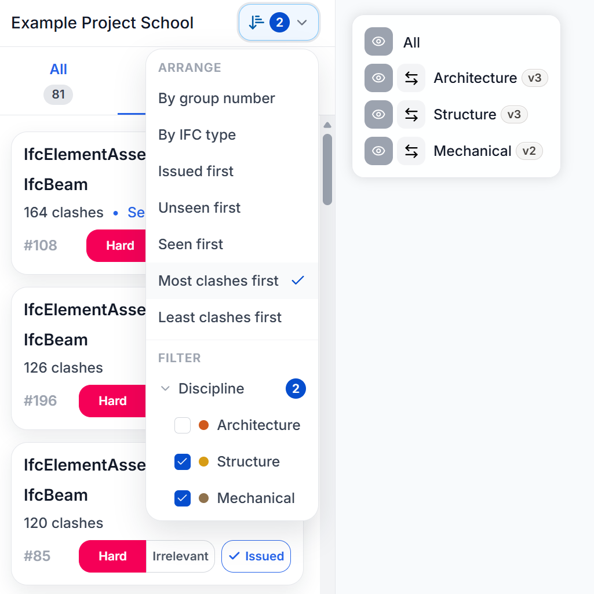Check the Architecture discipline checkbox
Viewport: 594px width, 594px height.
click(x=183, y=425)
